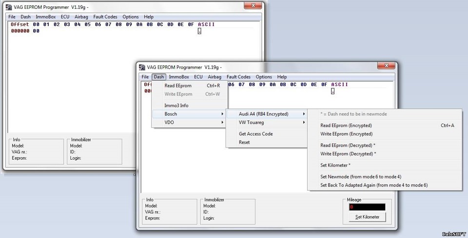Viewport: 468px width, 238px height.
Task: Click offset 000000 in back window
Action: (20, 31)
